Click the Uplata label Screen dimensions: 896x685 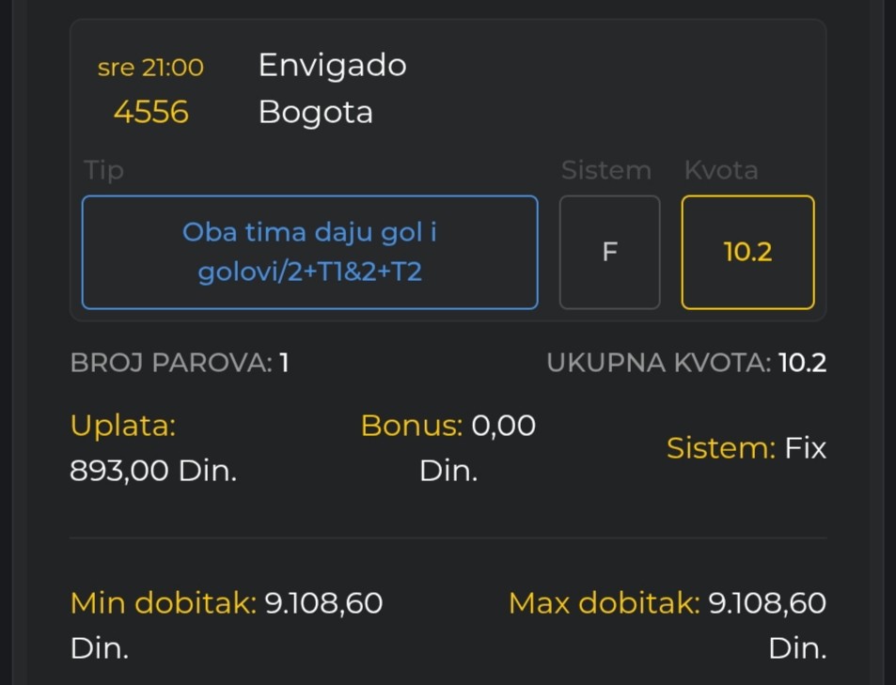(x=123, y=426)
